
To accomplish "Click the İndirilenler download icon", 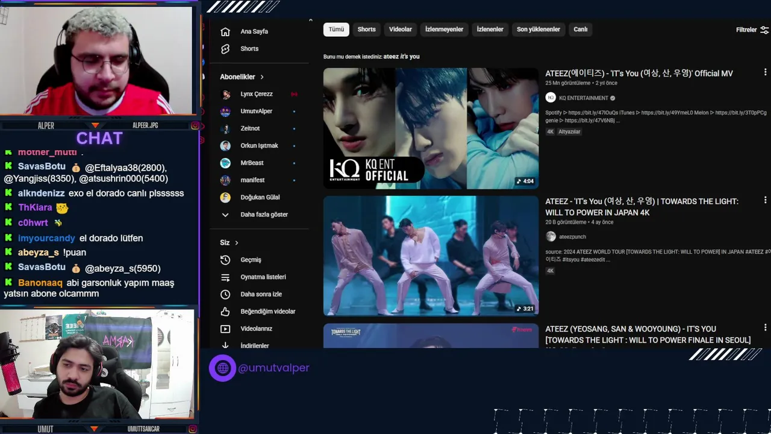I will click(225, 345).
